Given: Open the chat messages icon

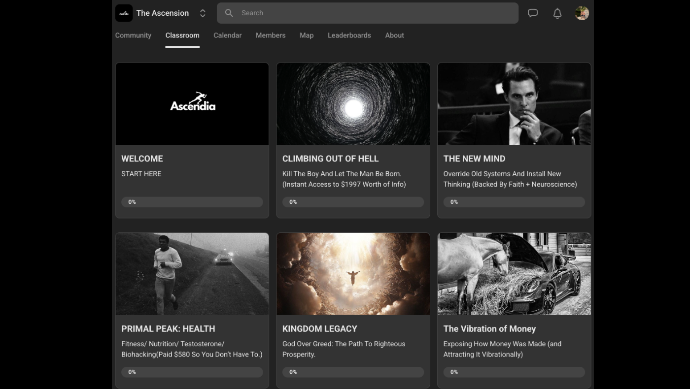Looking at the screenshot, I should pos(532,13).
